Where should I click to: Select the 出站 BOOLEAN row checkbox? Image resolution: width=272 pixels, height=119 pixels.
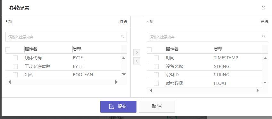(15, 75)
